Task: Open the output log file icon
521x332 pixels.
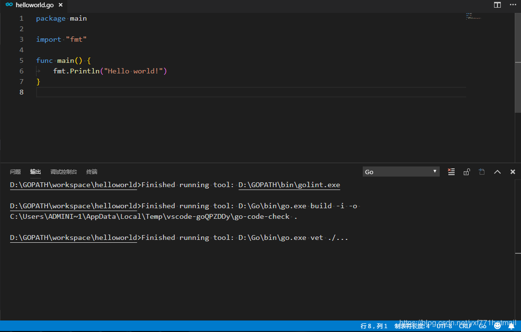Action: click(482, 172)
